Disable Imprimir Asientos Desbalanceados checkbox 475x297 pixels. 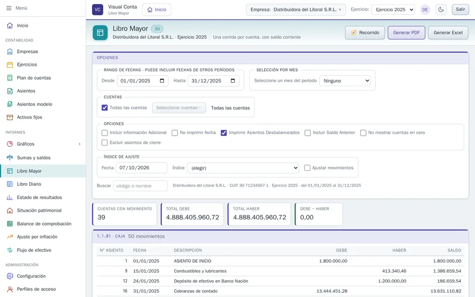pyautogui.click(x=224, y=133)
